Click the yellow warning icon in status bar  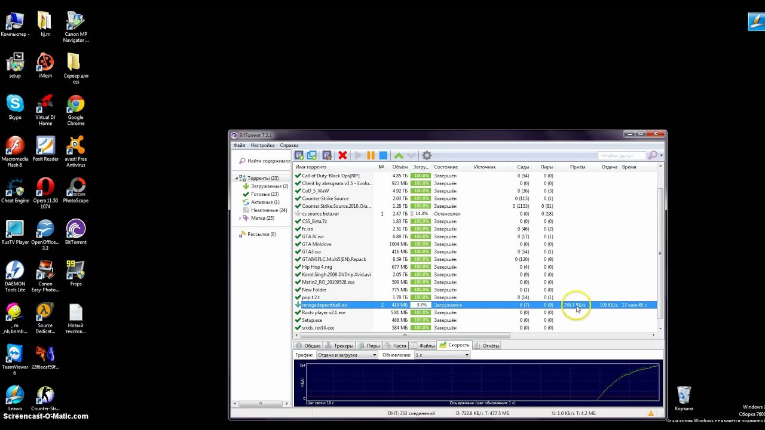pyautogui.click(x=651, y=413)
